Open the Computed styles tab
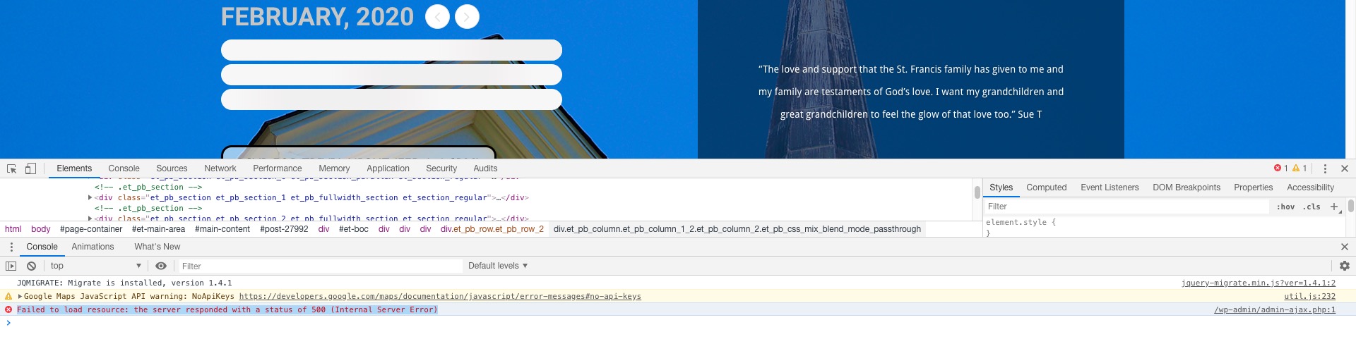Screen dimensions: 1356x344 point(1046,188)
